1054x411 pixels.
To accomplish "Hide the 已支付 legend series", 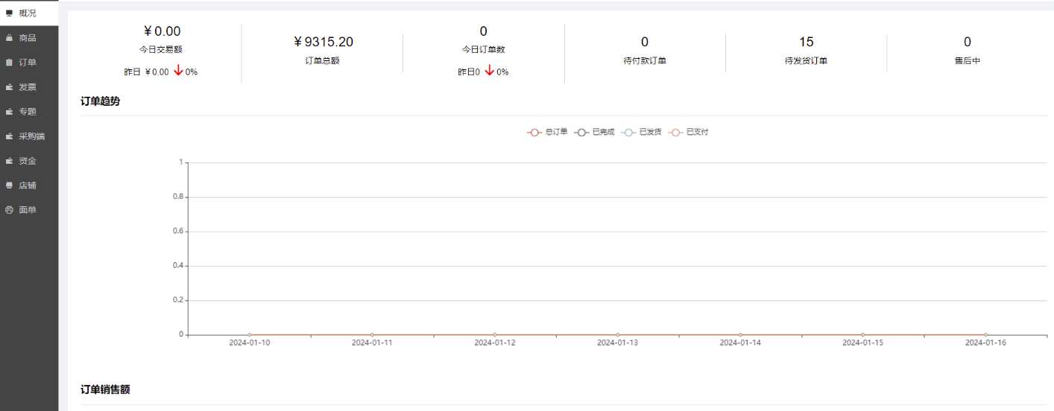I will 688,133.
